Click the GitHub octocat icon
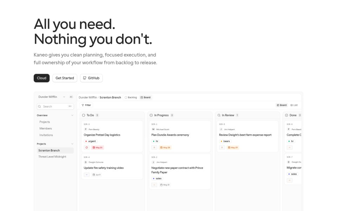The image size is (337, 211). pos(85,78)
